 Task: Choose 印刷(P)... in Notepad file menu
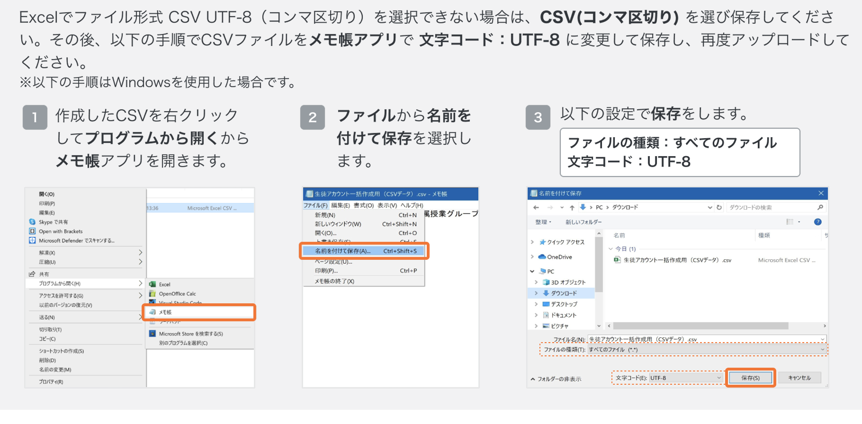[x=364, y=271]
